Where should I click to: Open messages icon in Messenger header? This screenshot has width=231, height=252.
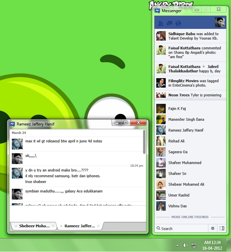(x=169, y=23)
